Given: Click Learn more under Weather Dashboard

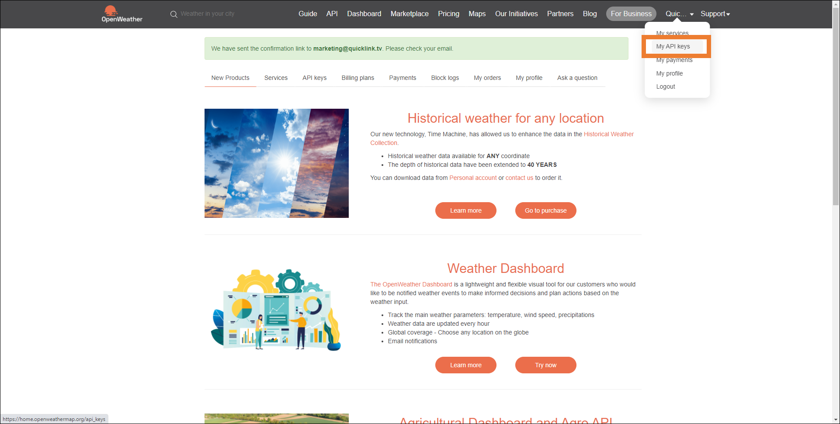Looking at the screenshot, I should coord(466,365).
